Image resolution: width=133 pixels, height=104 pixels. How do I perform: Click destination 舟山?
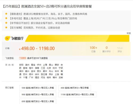pos(51,71)
